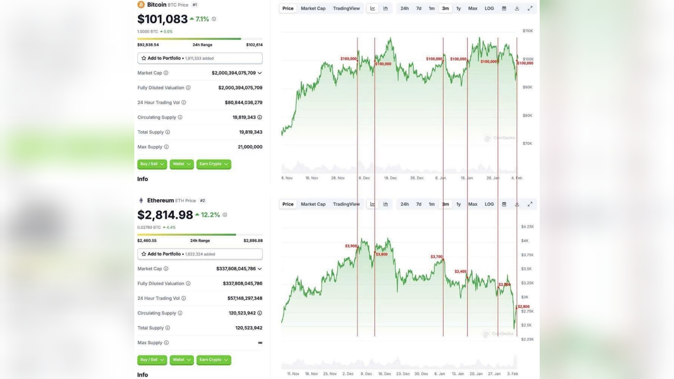Toggle LOG scale on Ethereum chart
This screenshot has width=674, height=379.
(489, 204)
